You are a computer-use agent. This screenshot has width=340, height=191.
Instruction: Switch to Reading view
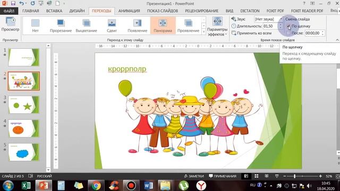(267, 176)
